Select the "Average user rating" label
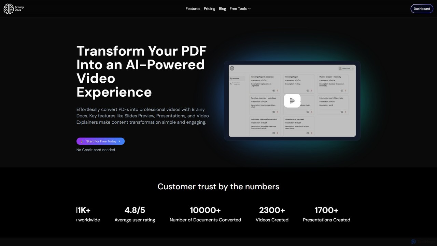Image resolution: width=437 pixels, height=246 pixels. point(135,220)
